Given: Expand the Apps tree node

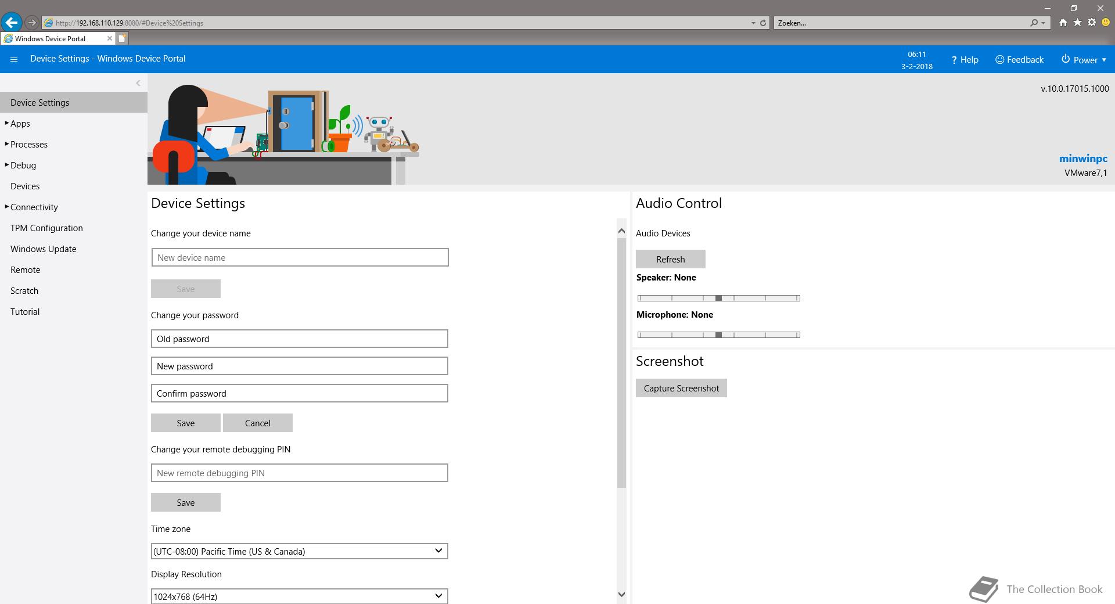Looking at the screenshot, I should 7,123.
